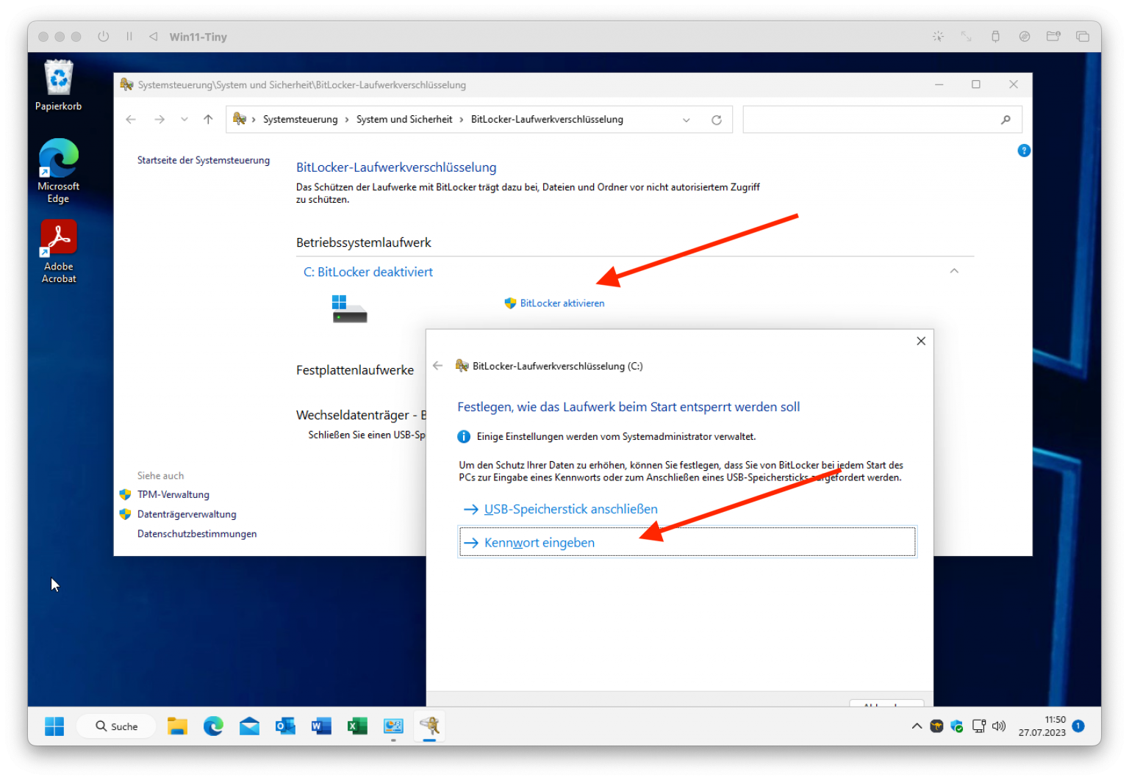Select the operating system drive icon under Betriebssystemlaufwerk
This screenshot has width=1129, height=780.
(348, 308)
